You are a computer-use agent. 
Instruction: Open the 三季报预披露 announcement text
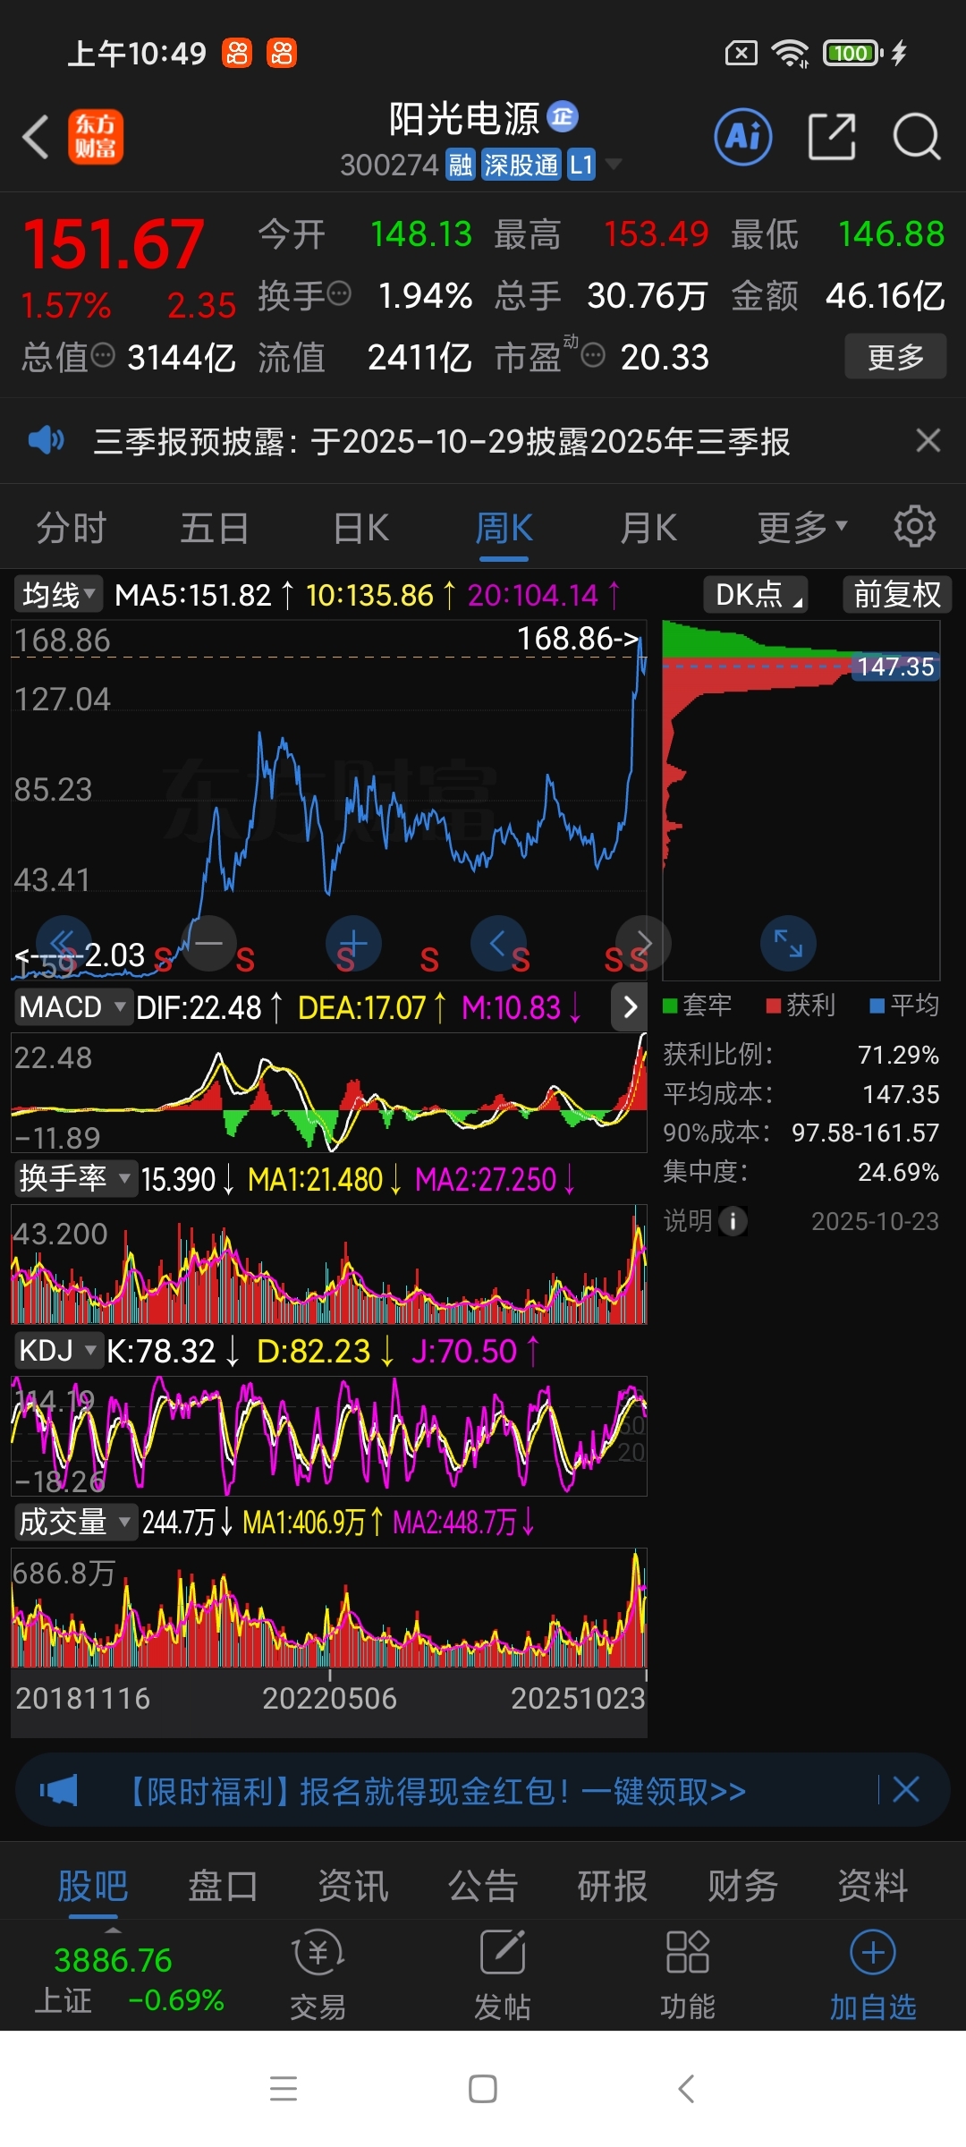coord(442,441)
